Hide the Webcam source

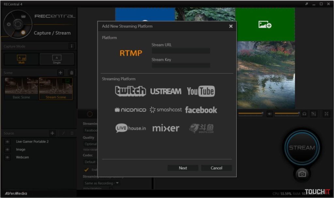point(8,157)
